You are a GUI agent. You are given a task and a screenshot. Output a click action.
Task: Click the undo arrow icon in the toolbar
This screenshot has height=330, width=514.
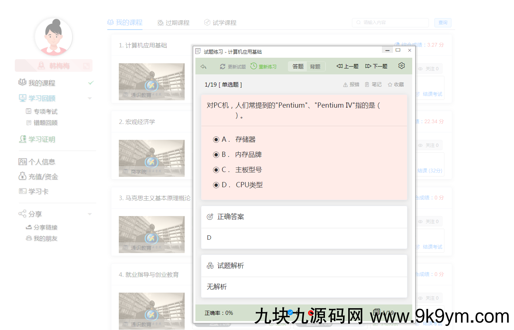click(x=203, y=66)
